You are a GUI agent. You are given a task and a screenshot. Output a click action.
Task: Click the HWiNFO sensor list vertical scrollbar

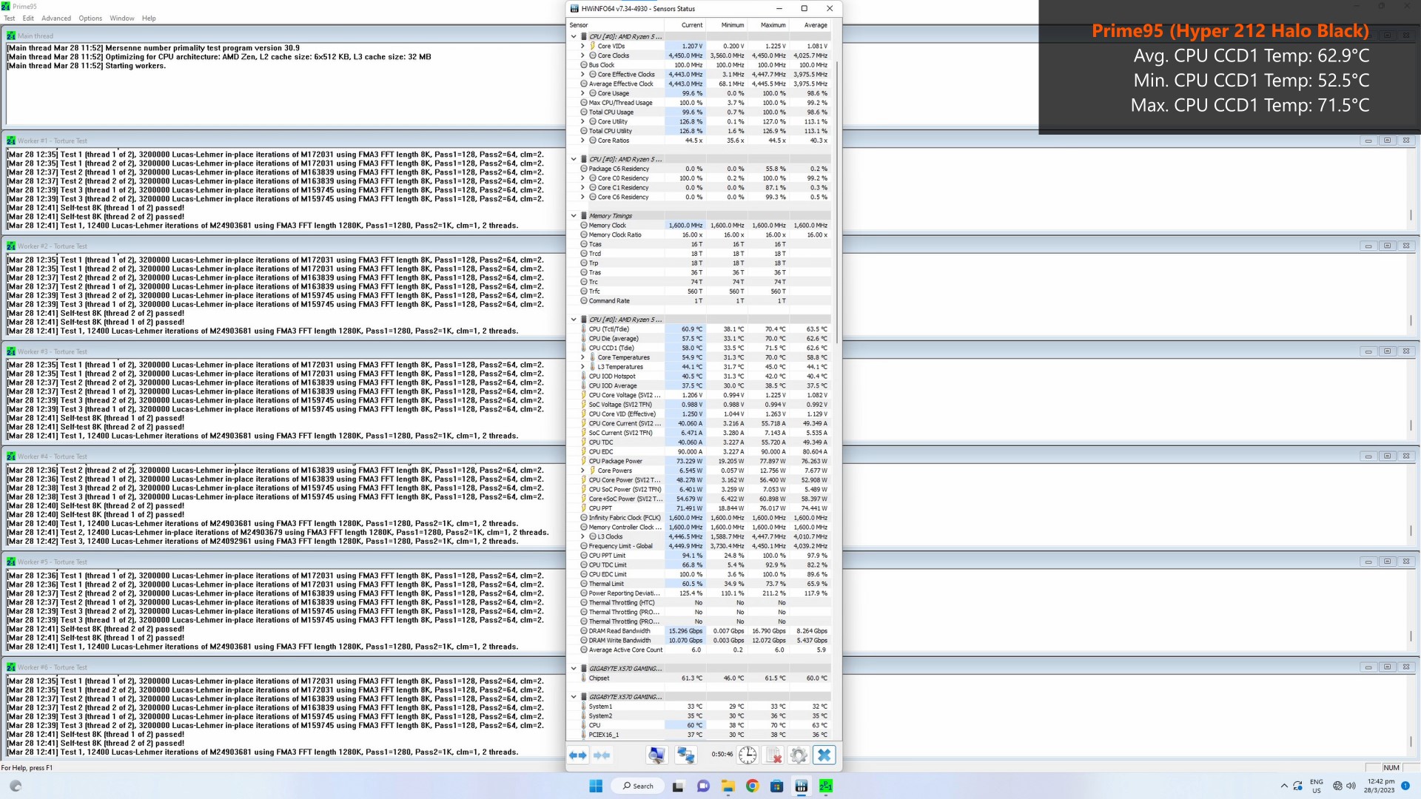(837, 385)
